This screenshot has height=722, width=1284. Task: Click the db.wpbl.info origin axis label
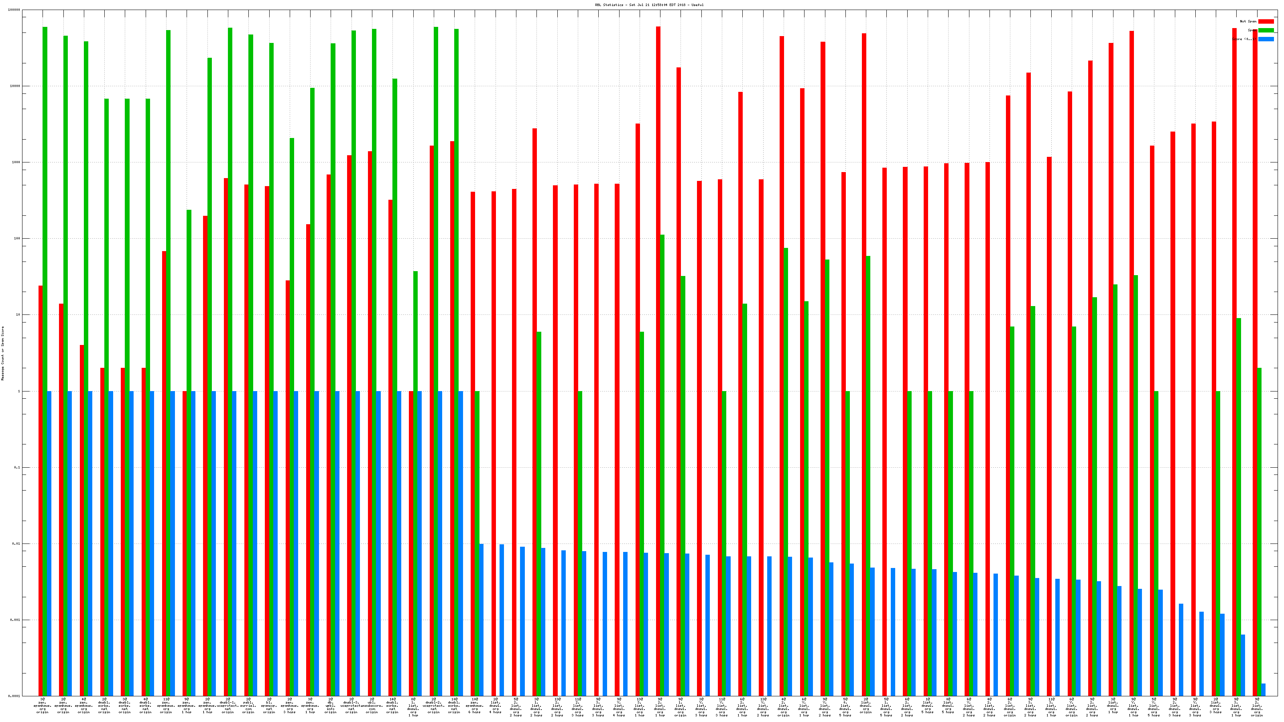coord(331,706)
